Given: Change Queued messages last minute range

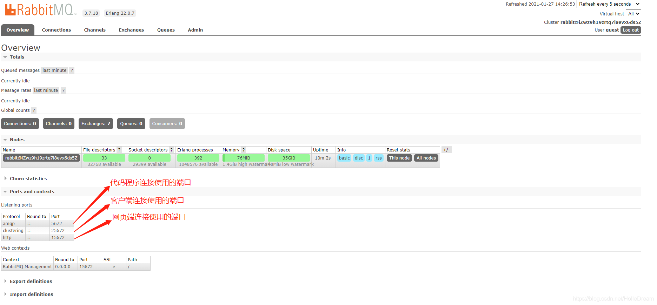Looking at the screenshot, I should click(54, 70).
